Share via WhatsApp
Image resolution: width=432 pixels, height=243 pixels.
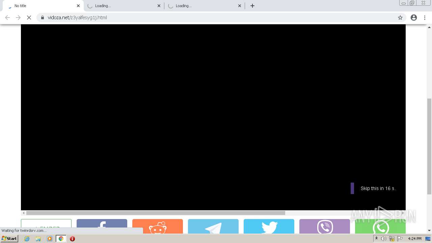point(380,226)
